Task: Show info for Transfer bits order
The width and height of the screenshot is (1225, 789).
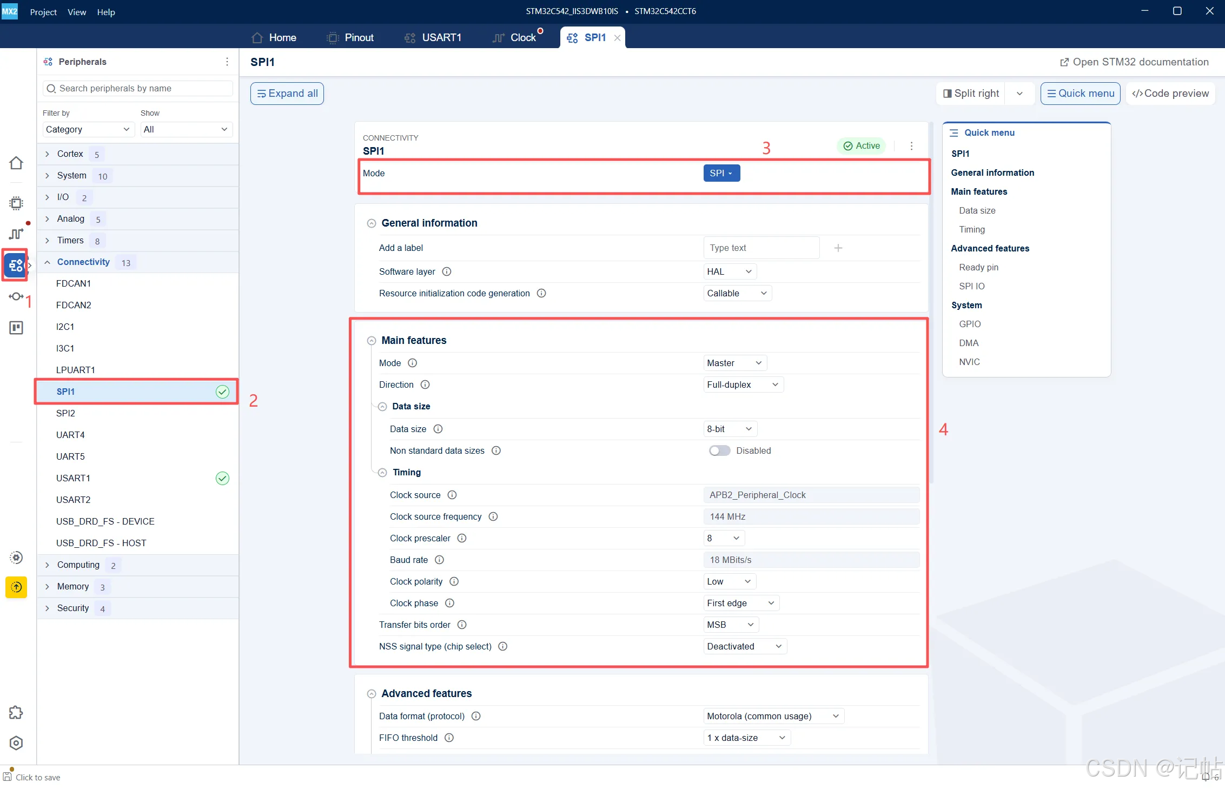Action: pos(462,625)
